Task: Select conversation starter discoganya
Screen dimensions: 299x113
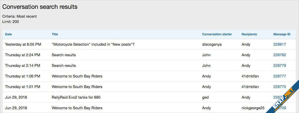Action: 212,44
